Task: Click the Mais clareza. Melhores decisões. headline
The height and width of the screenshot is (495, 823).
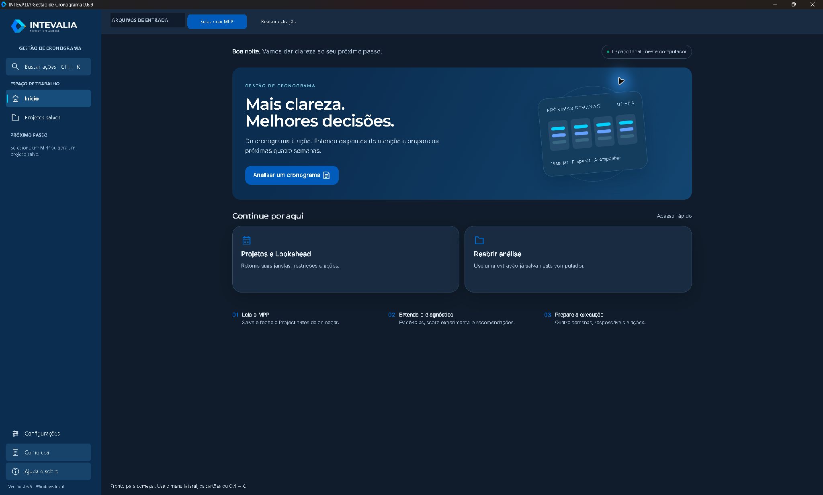Action: [320, 112]
